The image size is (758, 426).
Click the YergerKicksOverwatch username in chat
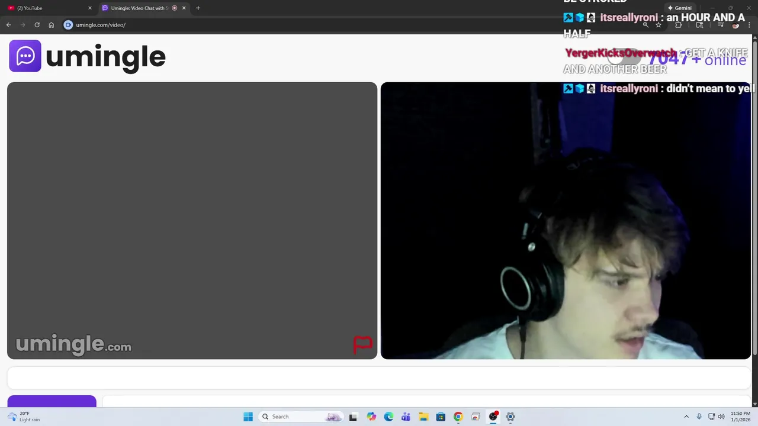click(x=620, y=53)
